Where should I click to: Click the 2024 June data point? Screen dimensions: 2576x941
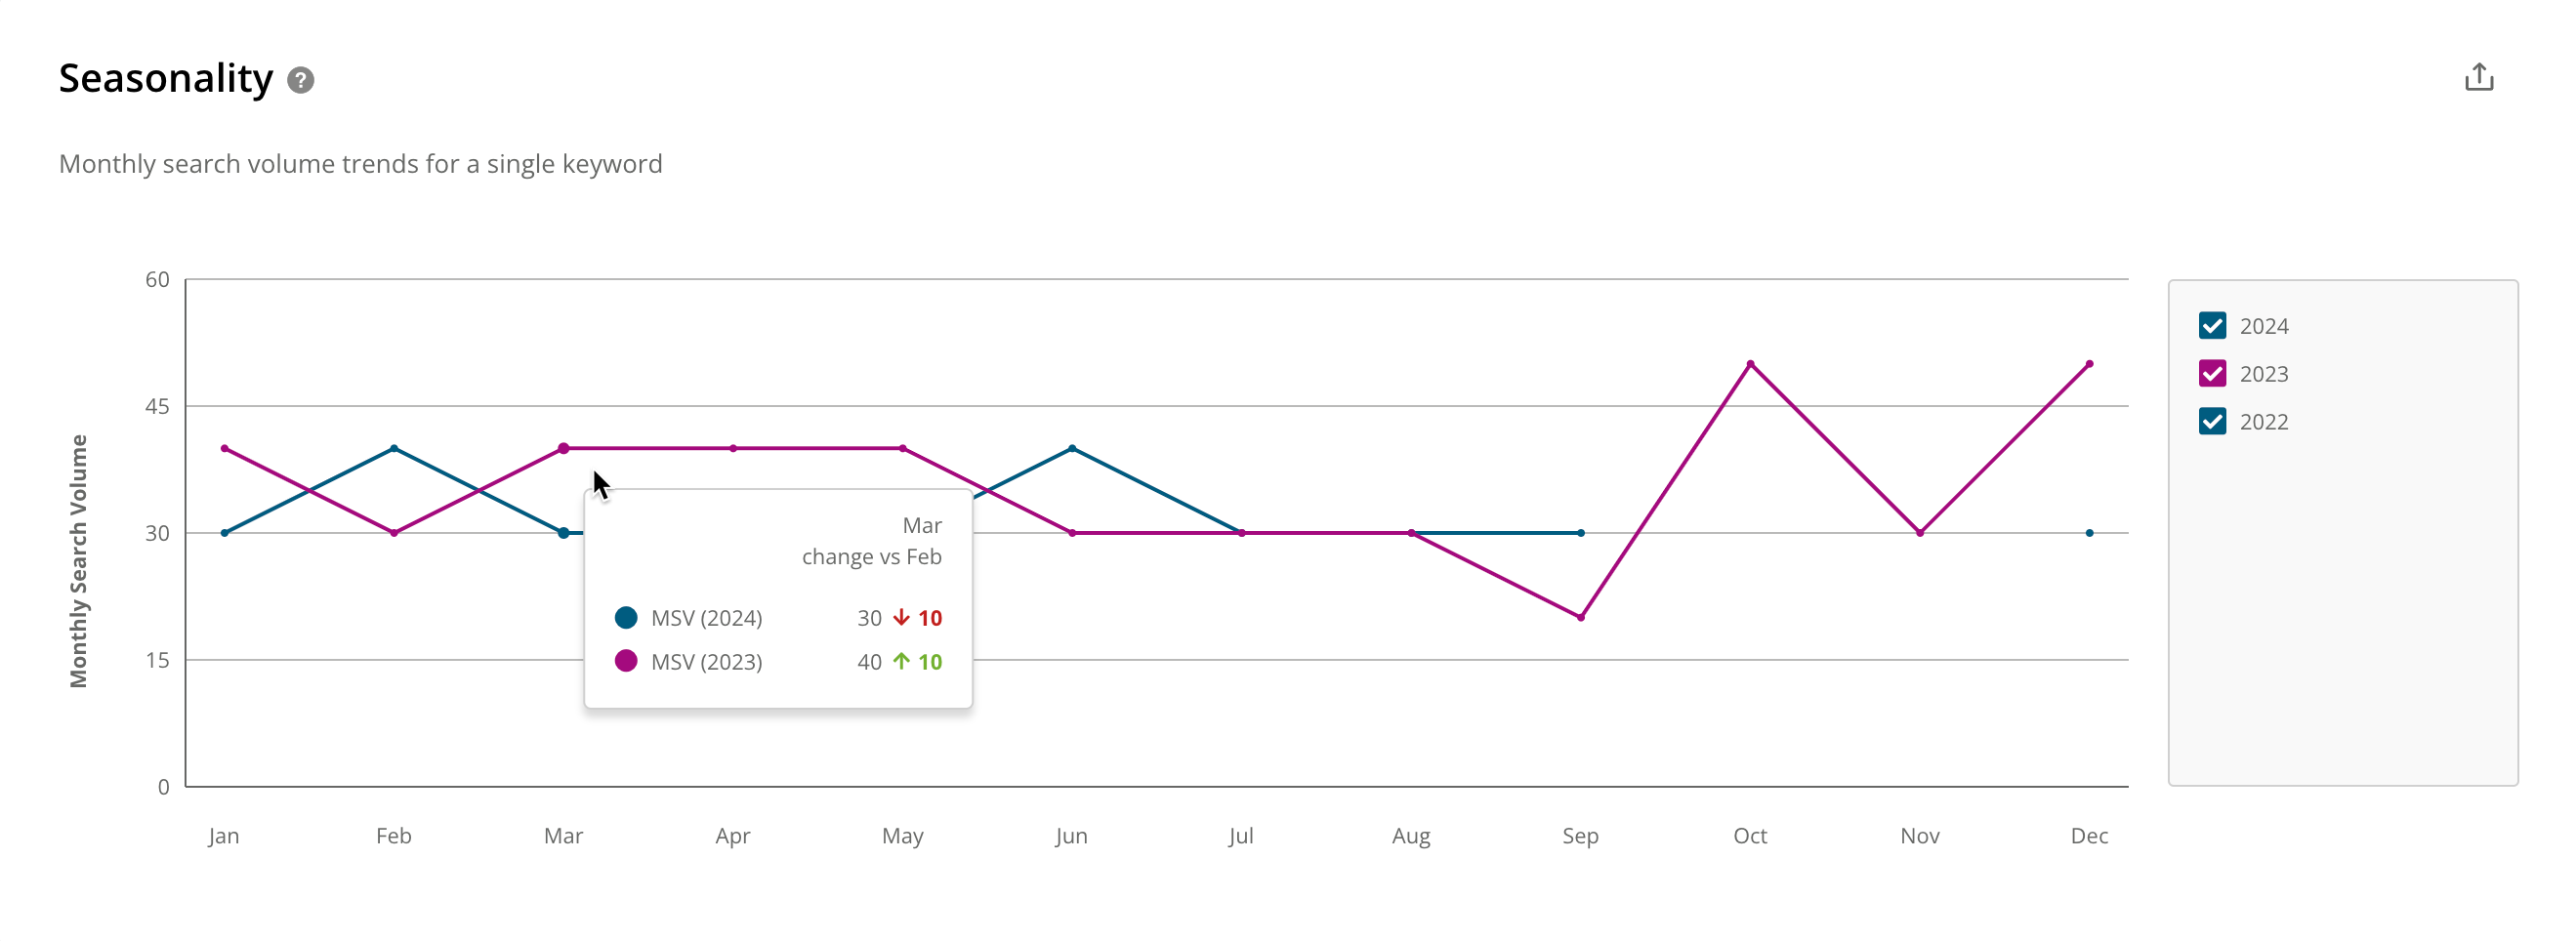tap(1072, 449)
